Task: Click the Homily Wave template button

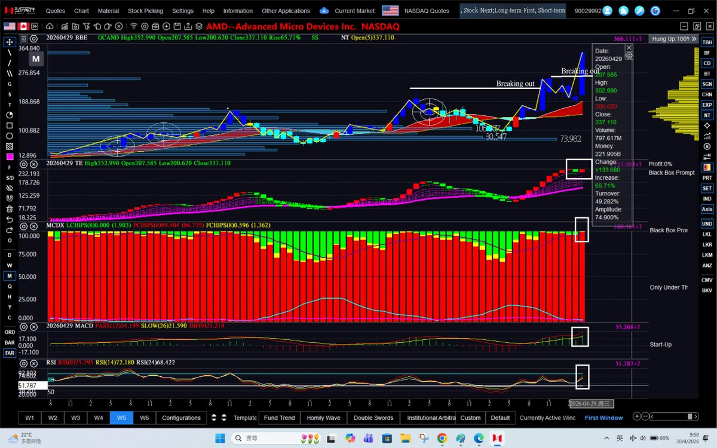Action: [x=323, y=418]
